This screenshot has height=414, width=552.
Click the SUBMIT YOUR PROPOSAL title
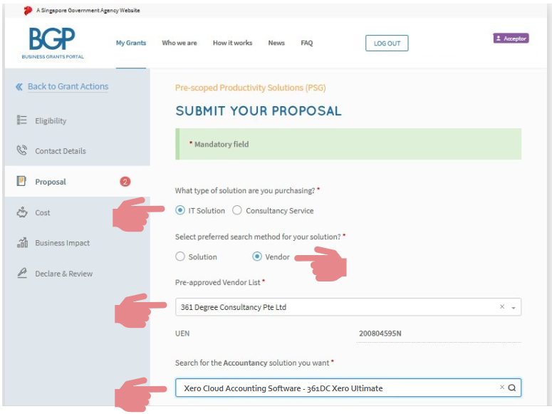259,110
